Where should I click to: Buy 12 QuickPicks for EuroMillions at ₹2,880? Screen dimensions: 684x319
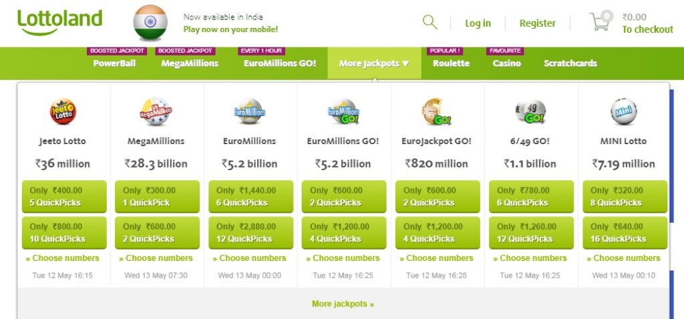(251, 233)
